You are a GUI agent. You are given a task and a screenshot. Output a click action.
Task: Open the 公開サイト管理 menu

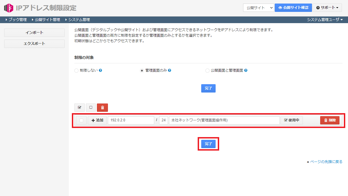[46, 20]
